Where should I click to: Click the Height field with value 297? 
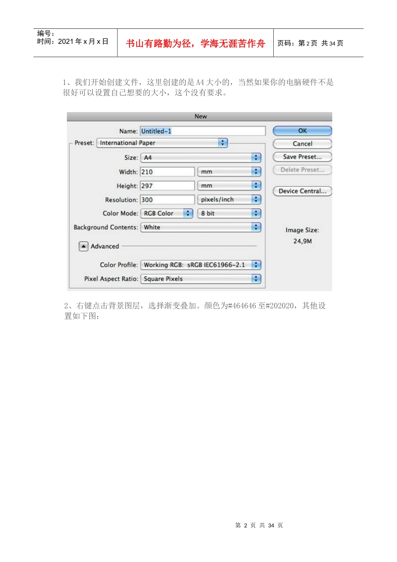pyautogui.click(x=167, y=186)
